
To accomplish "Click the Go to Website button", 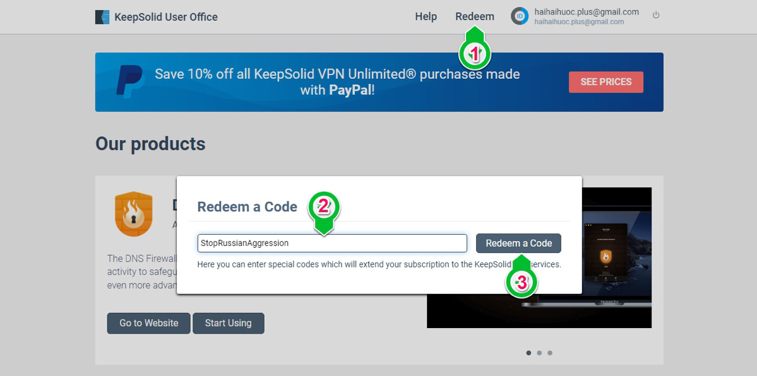I will pos(149,324).
